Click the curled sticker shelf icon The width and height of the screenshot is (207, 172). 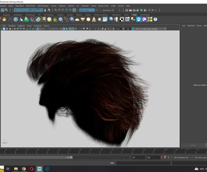[x=38, y=20]
